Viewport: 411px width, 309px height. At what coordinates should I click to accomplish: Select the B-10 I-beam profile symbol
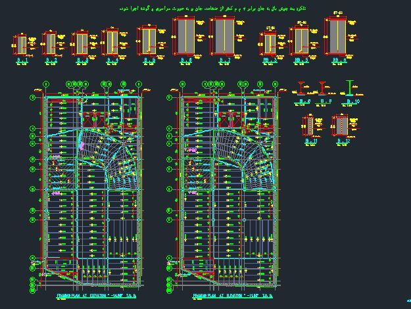coord(351,88)
